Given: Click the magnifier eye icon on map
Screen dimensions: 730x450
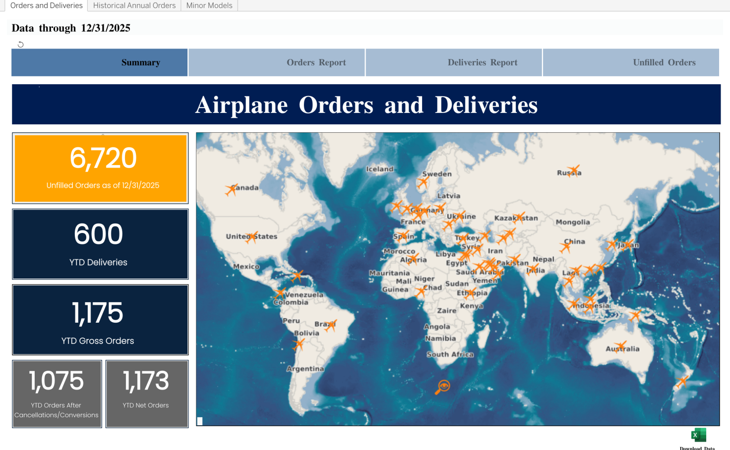Looking at the screenshot, I should (x=442, y=387).
